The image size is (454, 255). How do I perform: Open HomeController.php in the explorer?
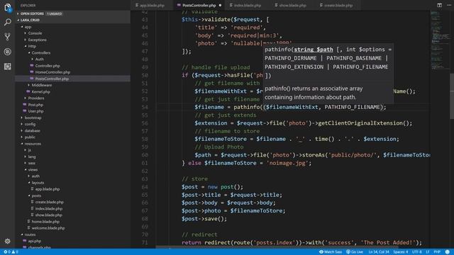[52, 72]
